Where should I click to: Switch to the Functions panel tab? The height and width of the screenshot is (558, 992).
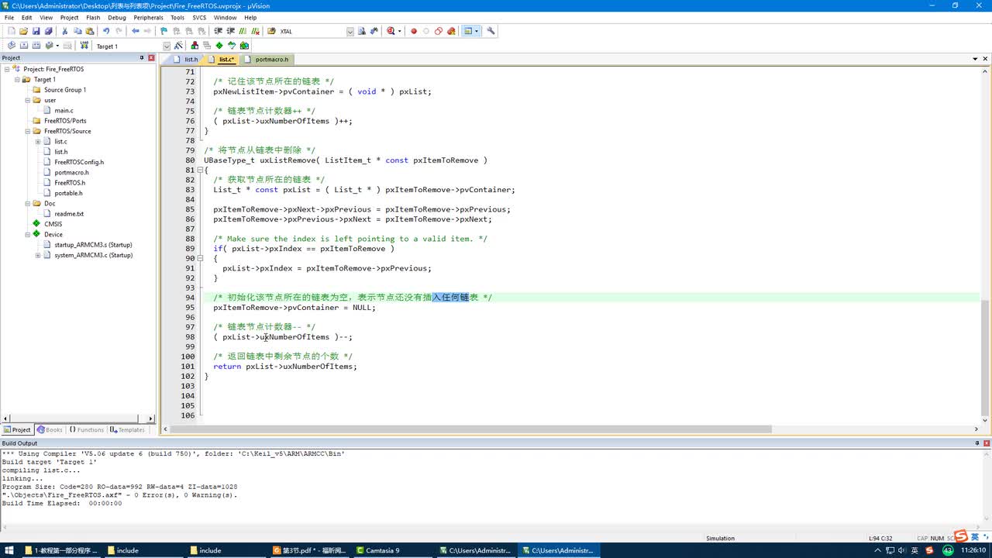[x=87, y=429]
